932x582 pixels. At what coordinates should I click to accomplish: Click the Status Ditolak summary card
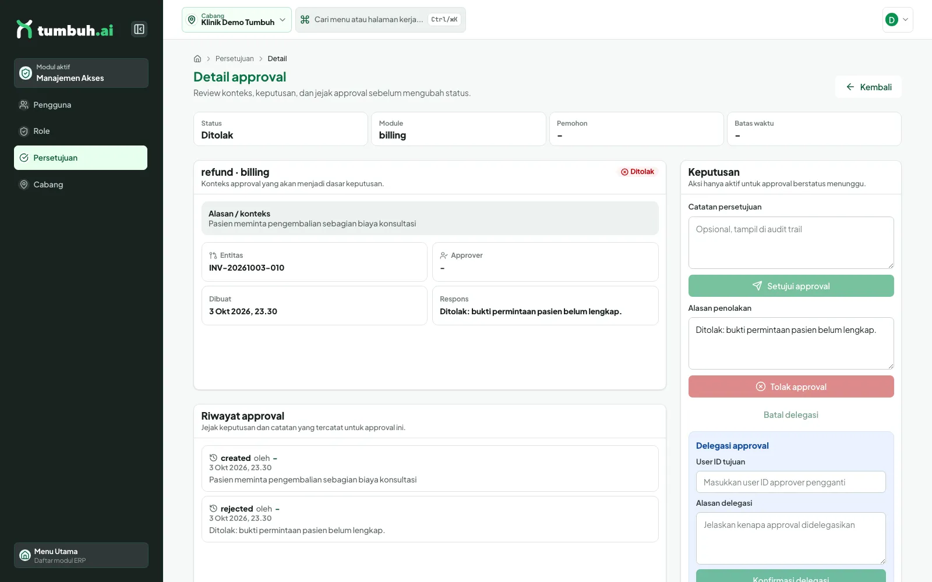281,129
